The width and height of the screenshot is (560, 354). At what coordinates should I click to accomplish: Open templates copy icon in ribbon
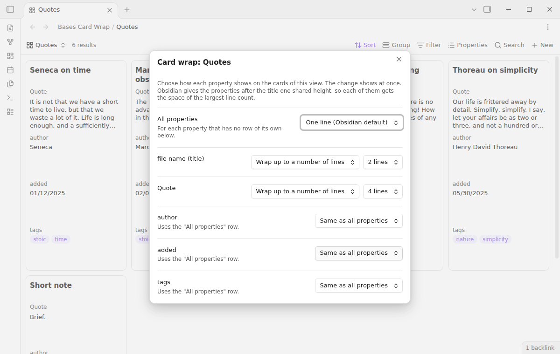[x=10, y=84]
